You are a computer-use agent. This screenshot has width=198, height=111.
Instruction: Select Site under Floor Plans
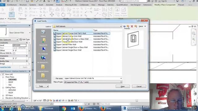(10, 85)
